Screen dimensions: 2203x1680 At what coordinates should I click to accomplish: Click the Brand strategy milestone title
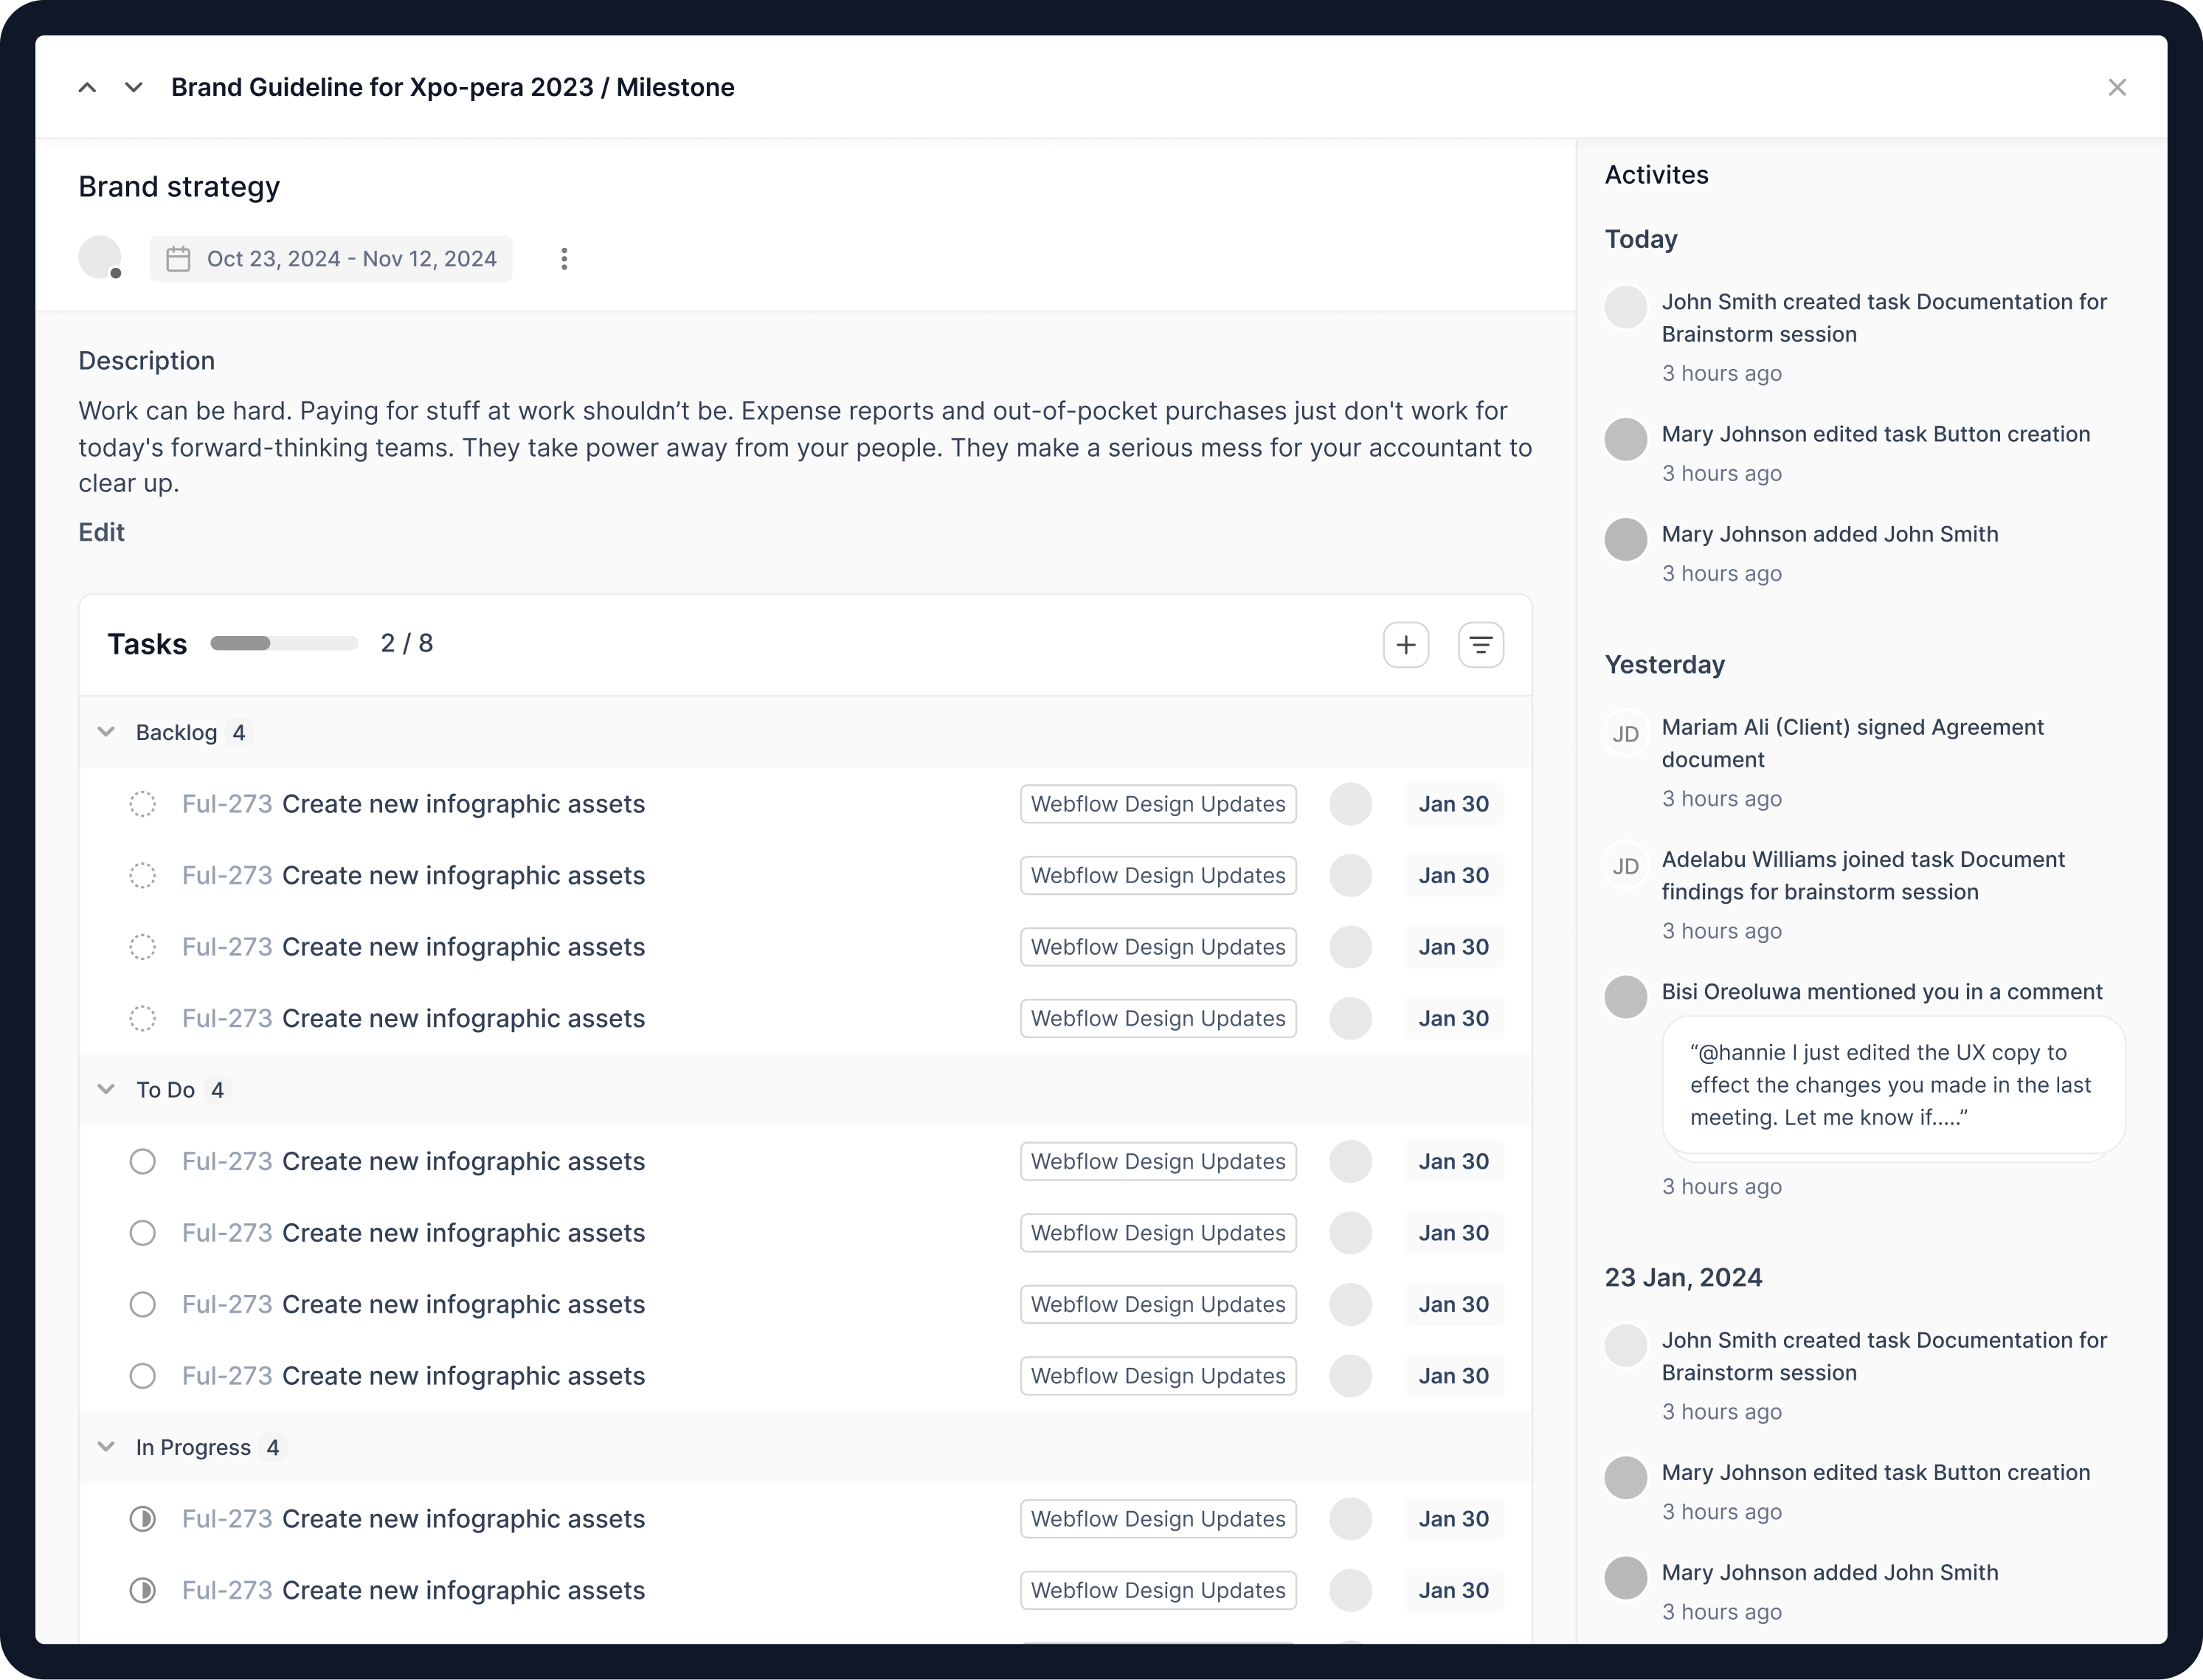(179, 187)
